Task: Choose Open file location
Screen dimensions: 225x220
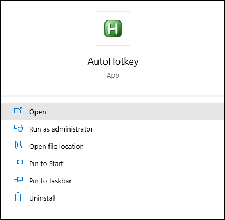Action: click(x=57, y=146)
